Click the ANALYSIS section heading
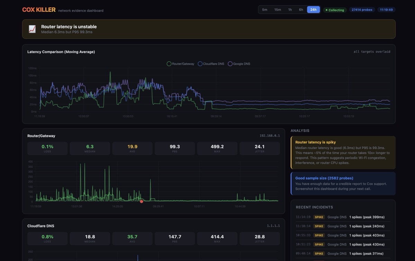Screen dimensions: 415x261 click(x=300, y=131)
